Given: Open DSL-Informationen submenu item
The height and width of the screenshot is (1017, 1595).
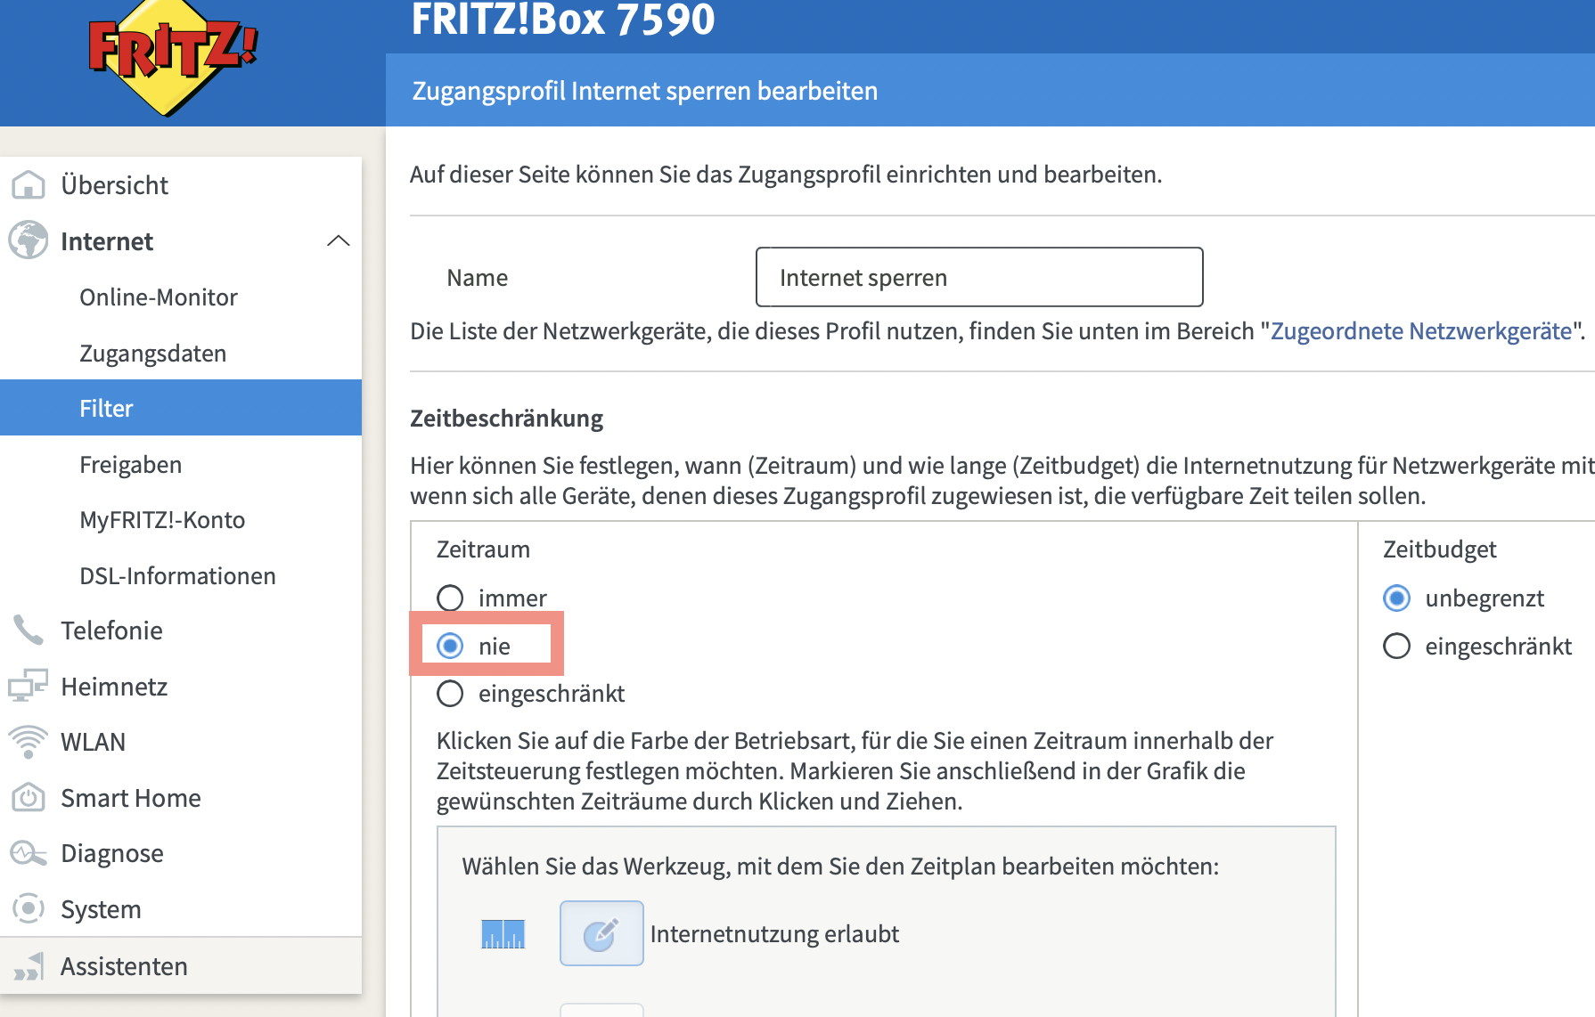Looking at the screenshot, I should pos(181,575).
